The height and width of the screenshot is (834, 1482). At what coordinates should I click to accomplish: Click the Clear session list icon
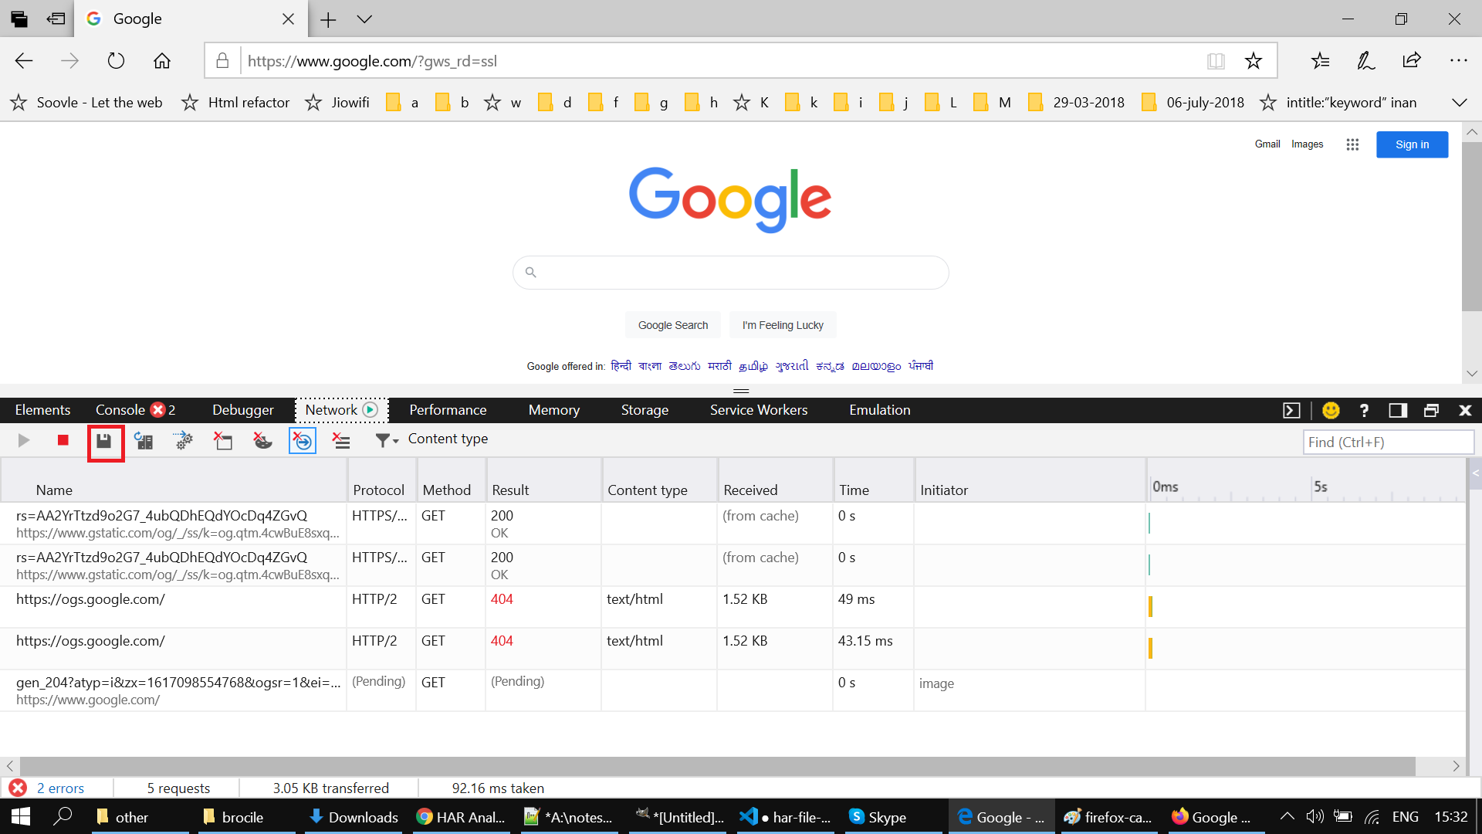coord(341,441)
